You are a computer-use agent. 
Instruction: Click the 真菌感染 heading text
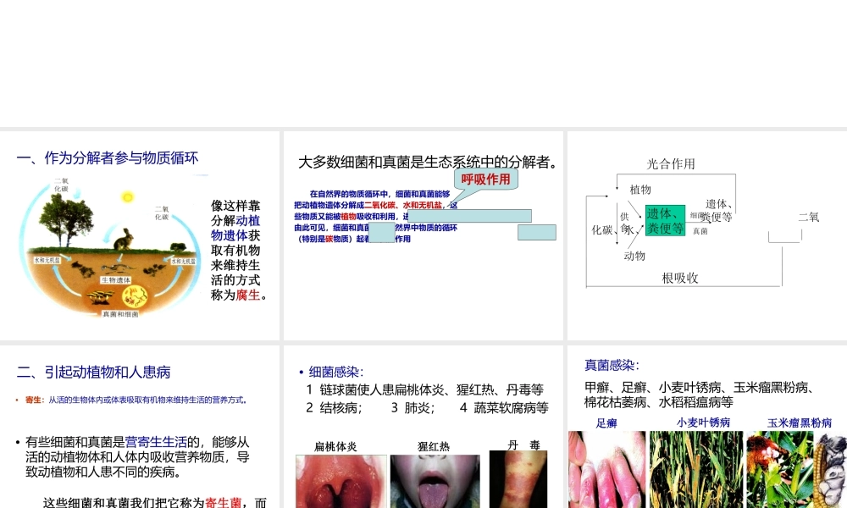click(x=612, y=365)
